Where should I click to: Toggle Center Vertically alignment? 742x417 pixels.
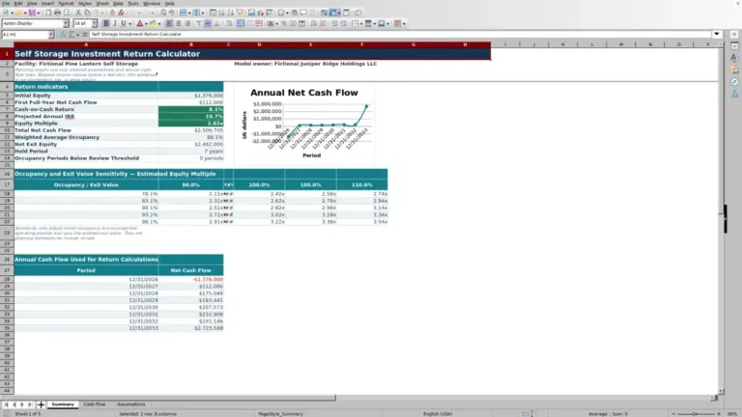(209, 23)
